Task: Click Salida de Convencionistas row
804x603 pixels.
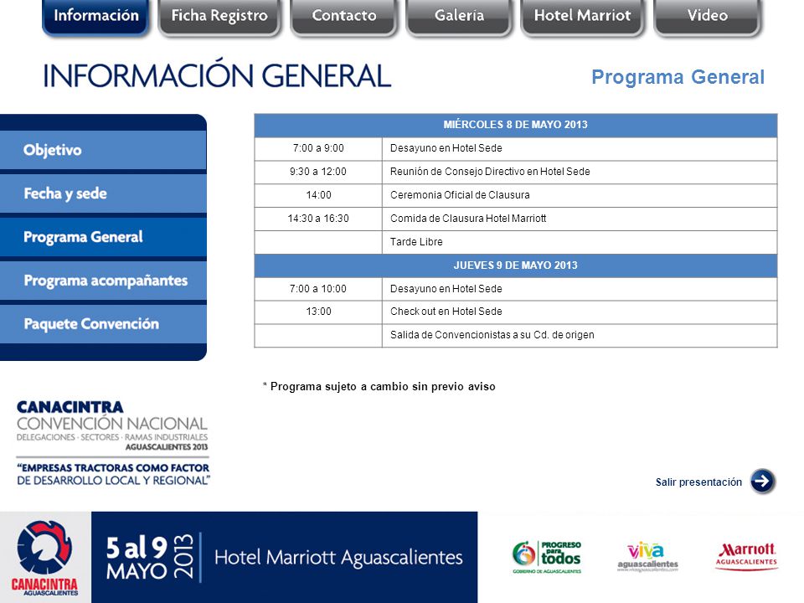Action: click(x=516, y=335)
